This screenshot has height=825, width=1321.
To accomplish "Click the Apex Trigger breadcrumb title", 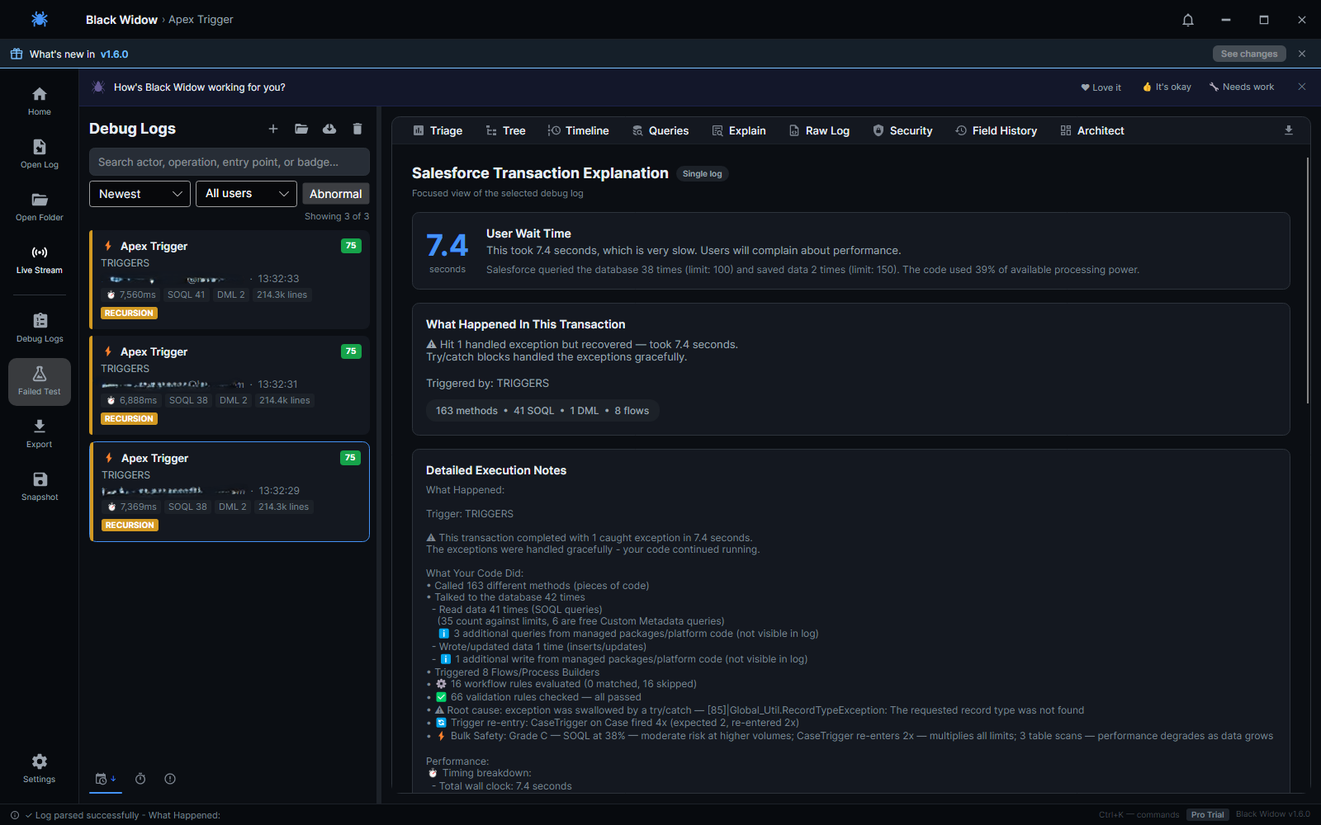I will pos(201,20).
